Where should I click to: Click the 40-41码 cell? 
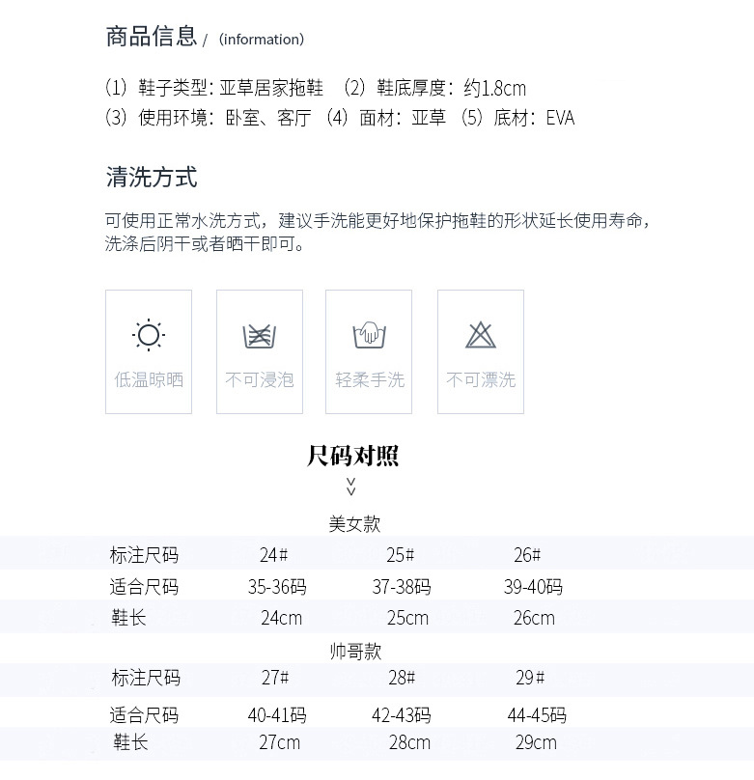tap(277, 716)
